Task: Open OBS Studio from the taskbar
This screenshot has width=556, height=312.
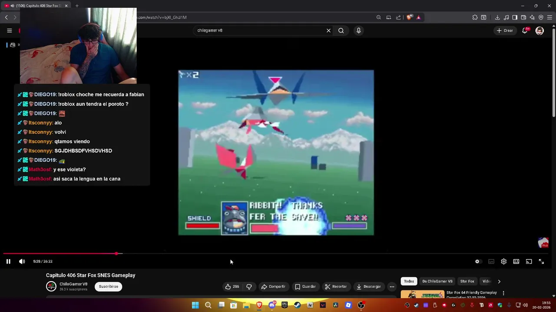Action: pos(361,305)
